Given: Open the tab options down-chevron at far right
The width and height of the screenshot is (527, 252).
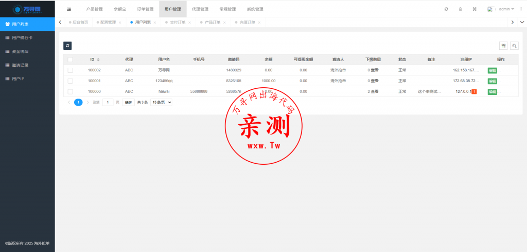Looking at the screenshot, I should pyautogui.click(x=522, y=22).
